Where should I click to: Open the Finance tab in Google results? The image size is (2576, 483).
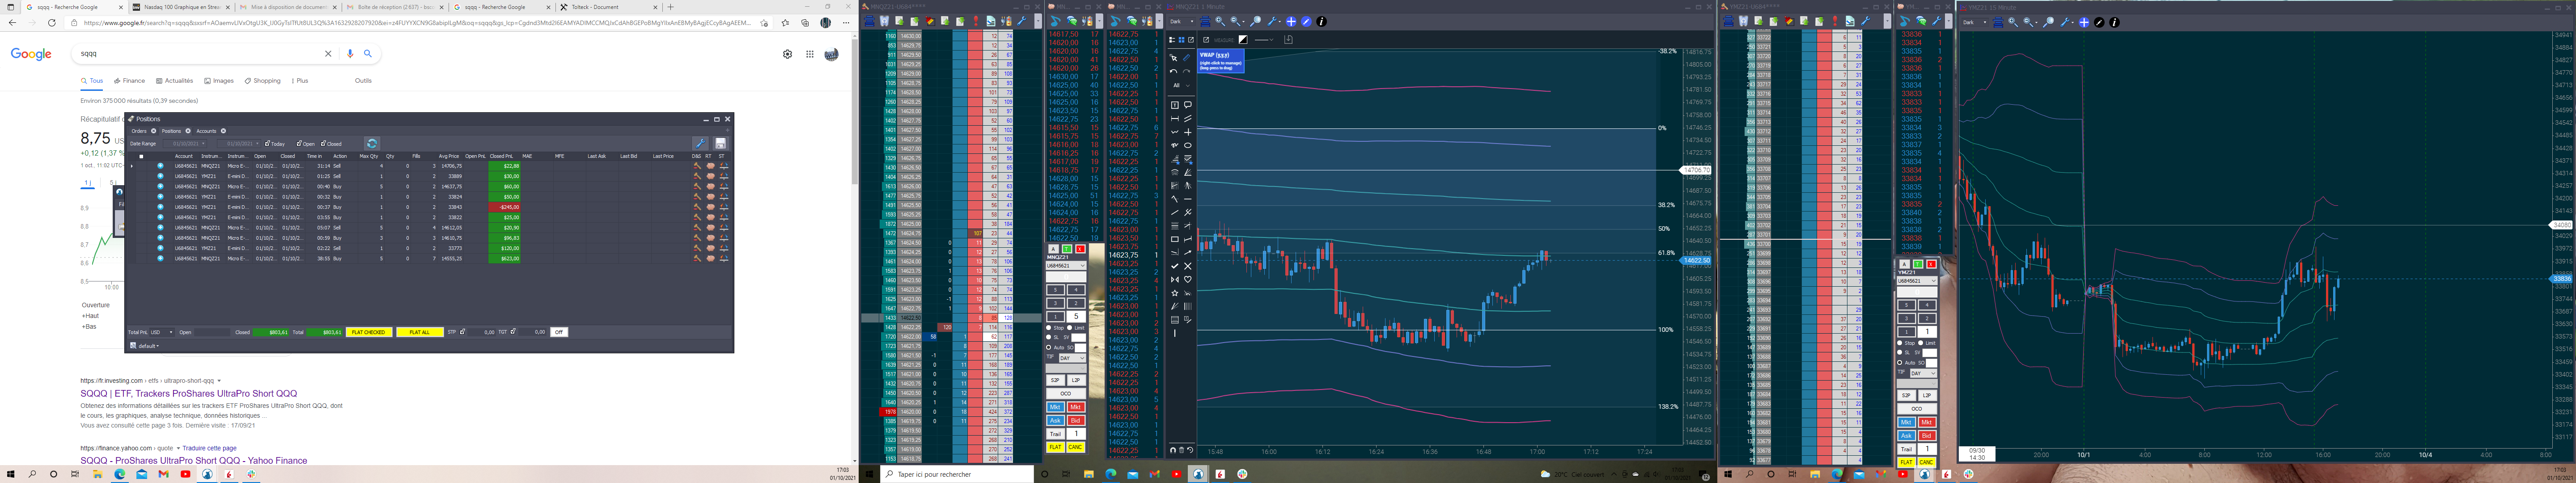point(130,81)
